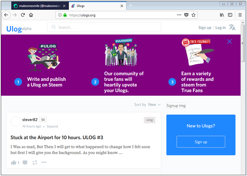The width and height of the screenshot is (247, 176).
Task: Click the page vertical scrollbar thumb
Action: click(243, 44)
